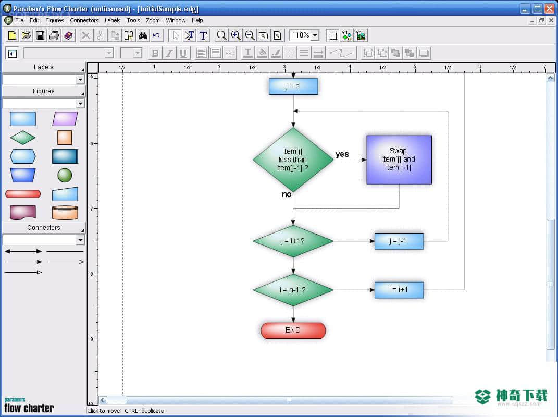The image size is (558, 417).
Task: Open a file using the folder icon
Action: [26, 35]
